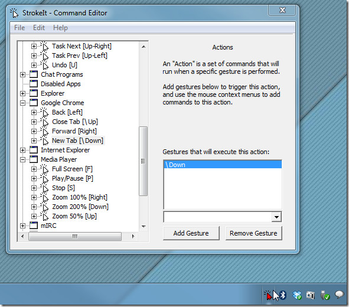Collapse the Google Chrome tree node
The height and width of the screenshot is (307, 349).
pos(22,103)
